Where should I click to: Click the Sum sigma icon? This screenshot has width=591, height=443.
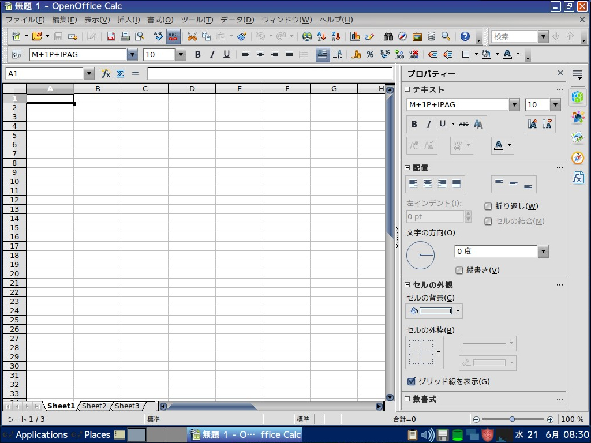pyautogui.click(x=120, y=73)
